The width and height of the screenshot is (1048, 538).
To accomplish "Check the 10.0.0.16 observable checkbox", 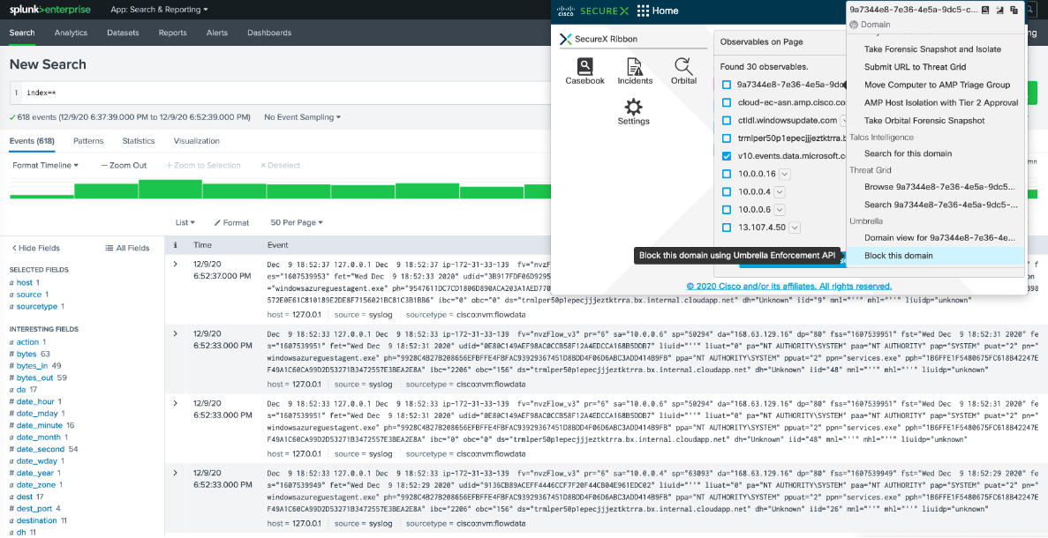I will pyautogui.click(x=727, y=175).
